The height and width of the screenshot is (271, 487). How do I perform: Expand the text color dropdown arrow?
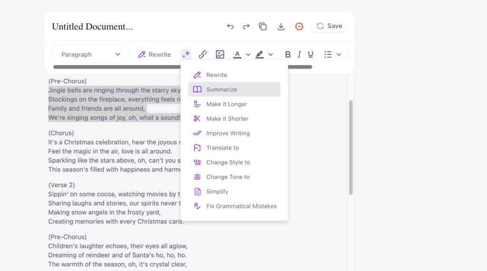[x=248, y=54]
